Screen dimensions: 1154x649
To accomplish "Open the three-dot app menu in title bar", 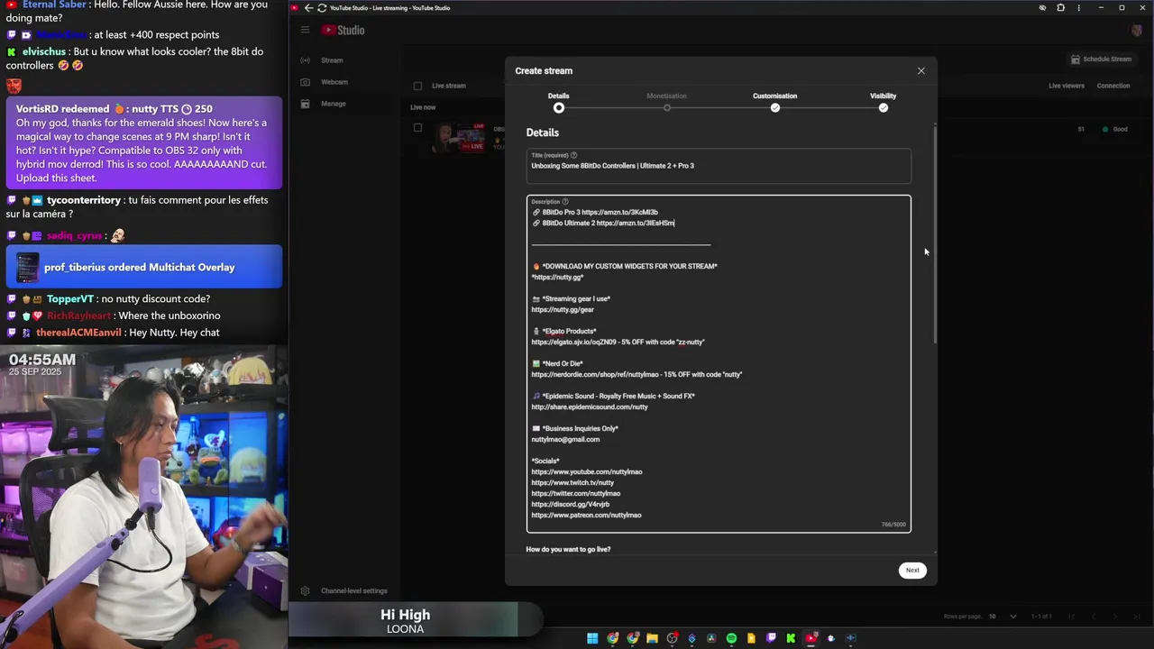I will click(x=1078, y=8).
